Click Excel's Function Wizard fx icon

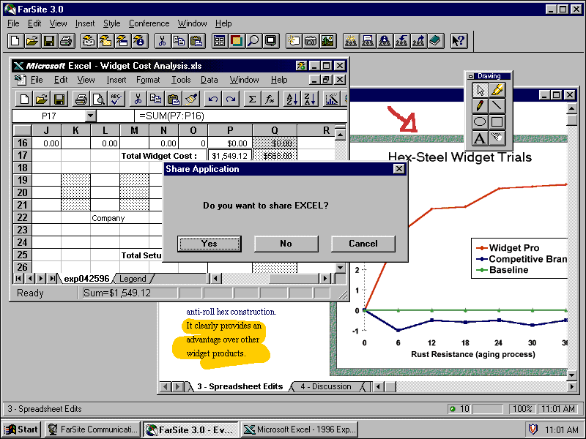(x=270, y=99)
